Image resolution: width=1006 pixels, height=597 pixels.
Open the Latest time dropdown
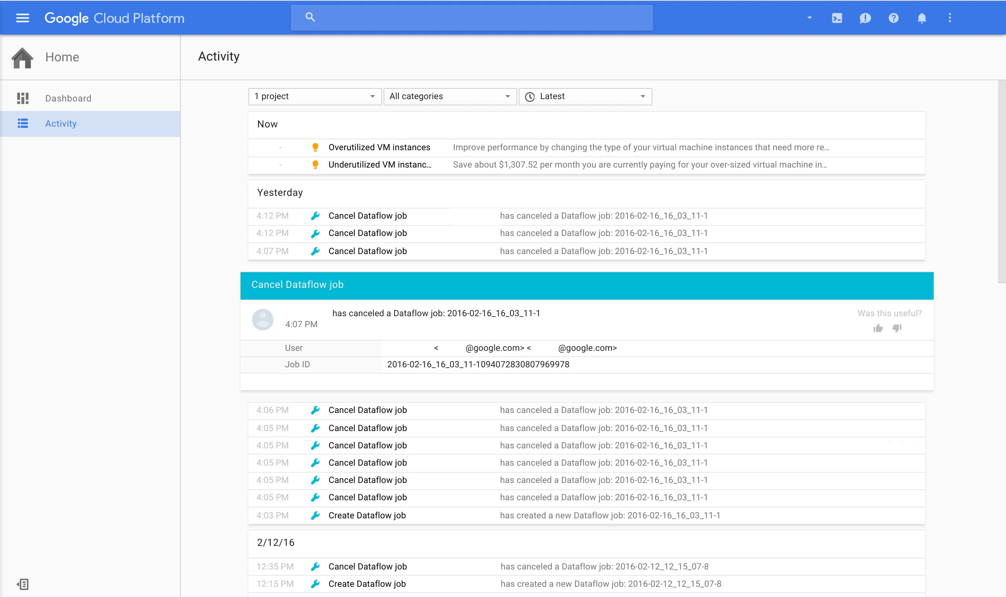(585, 96)
